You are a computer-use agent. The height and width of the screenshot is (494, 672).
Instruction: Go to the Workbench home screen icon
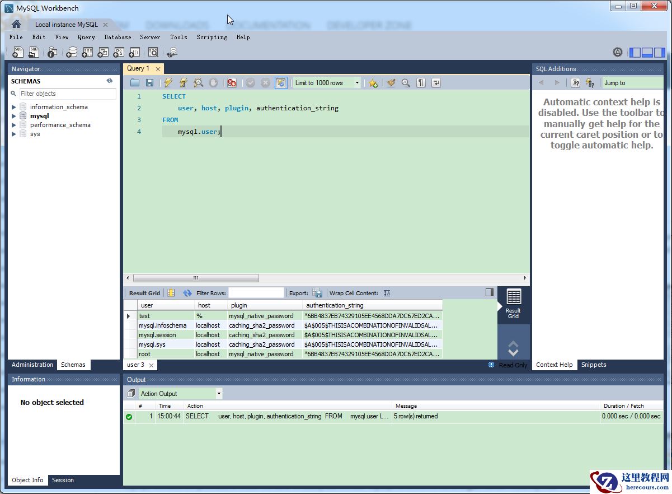[x=16, y=24]
